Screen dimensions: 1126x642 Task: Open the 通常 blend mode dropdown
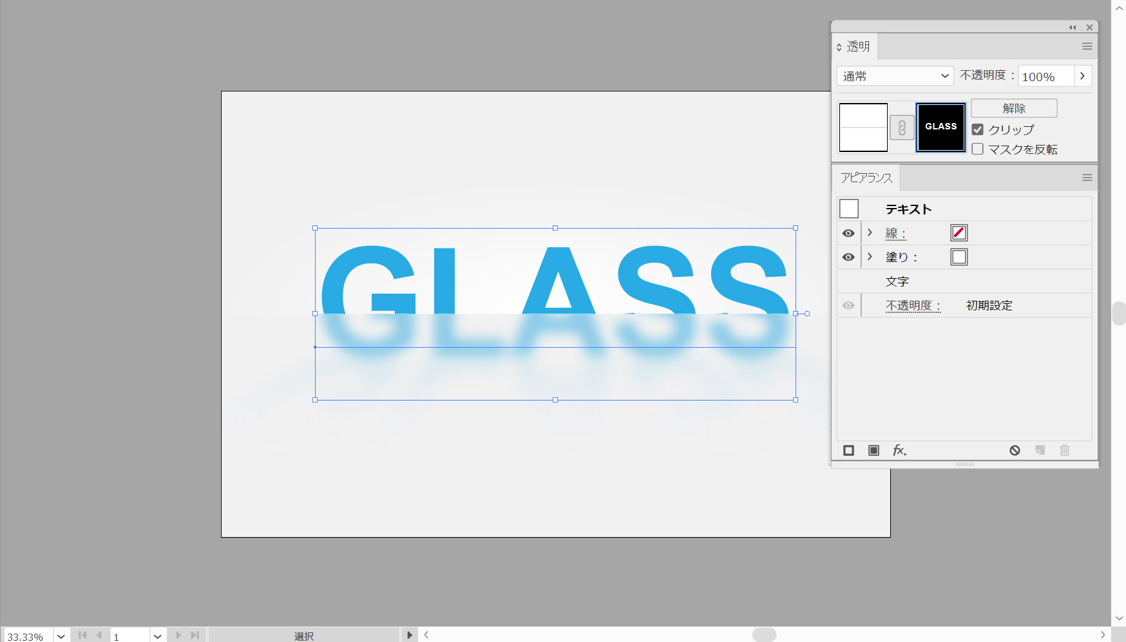(x=895, y=76)
